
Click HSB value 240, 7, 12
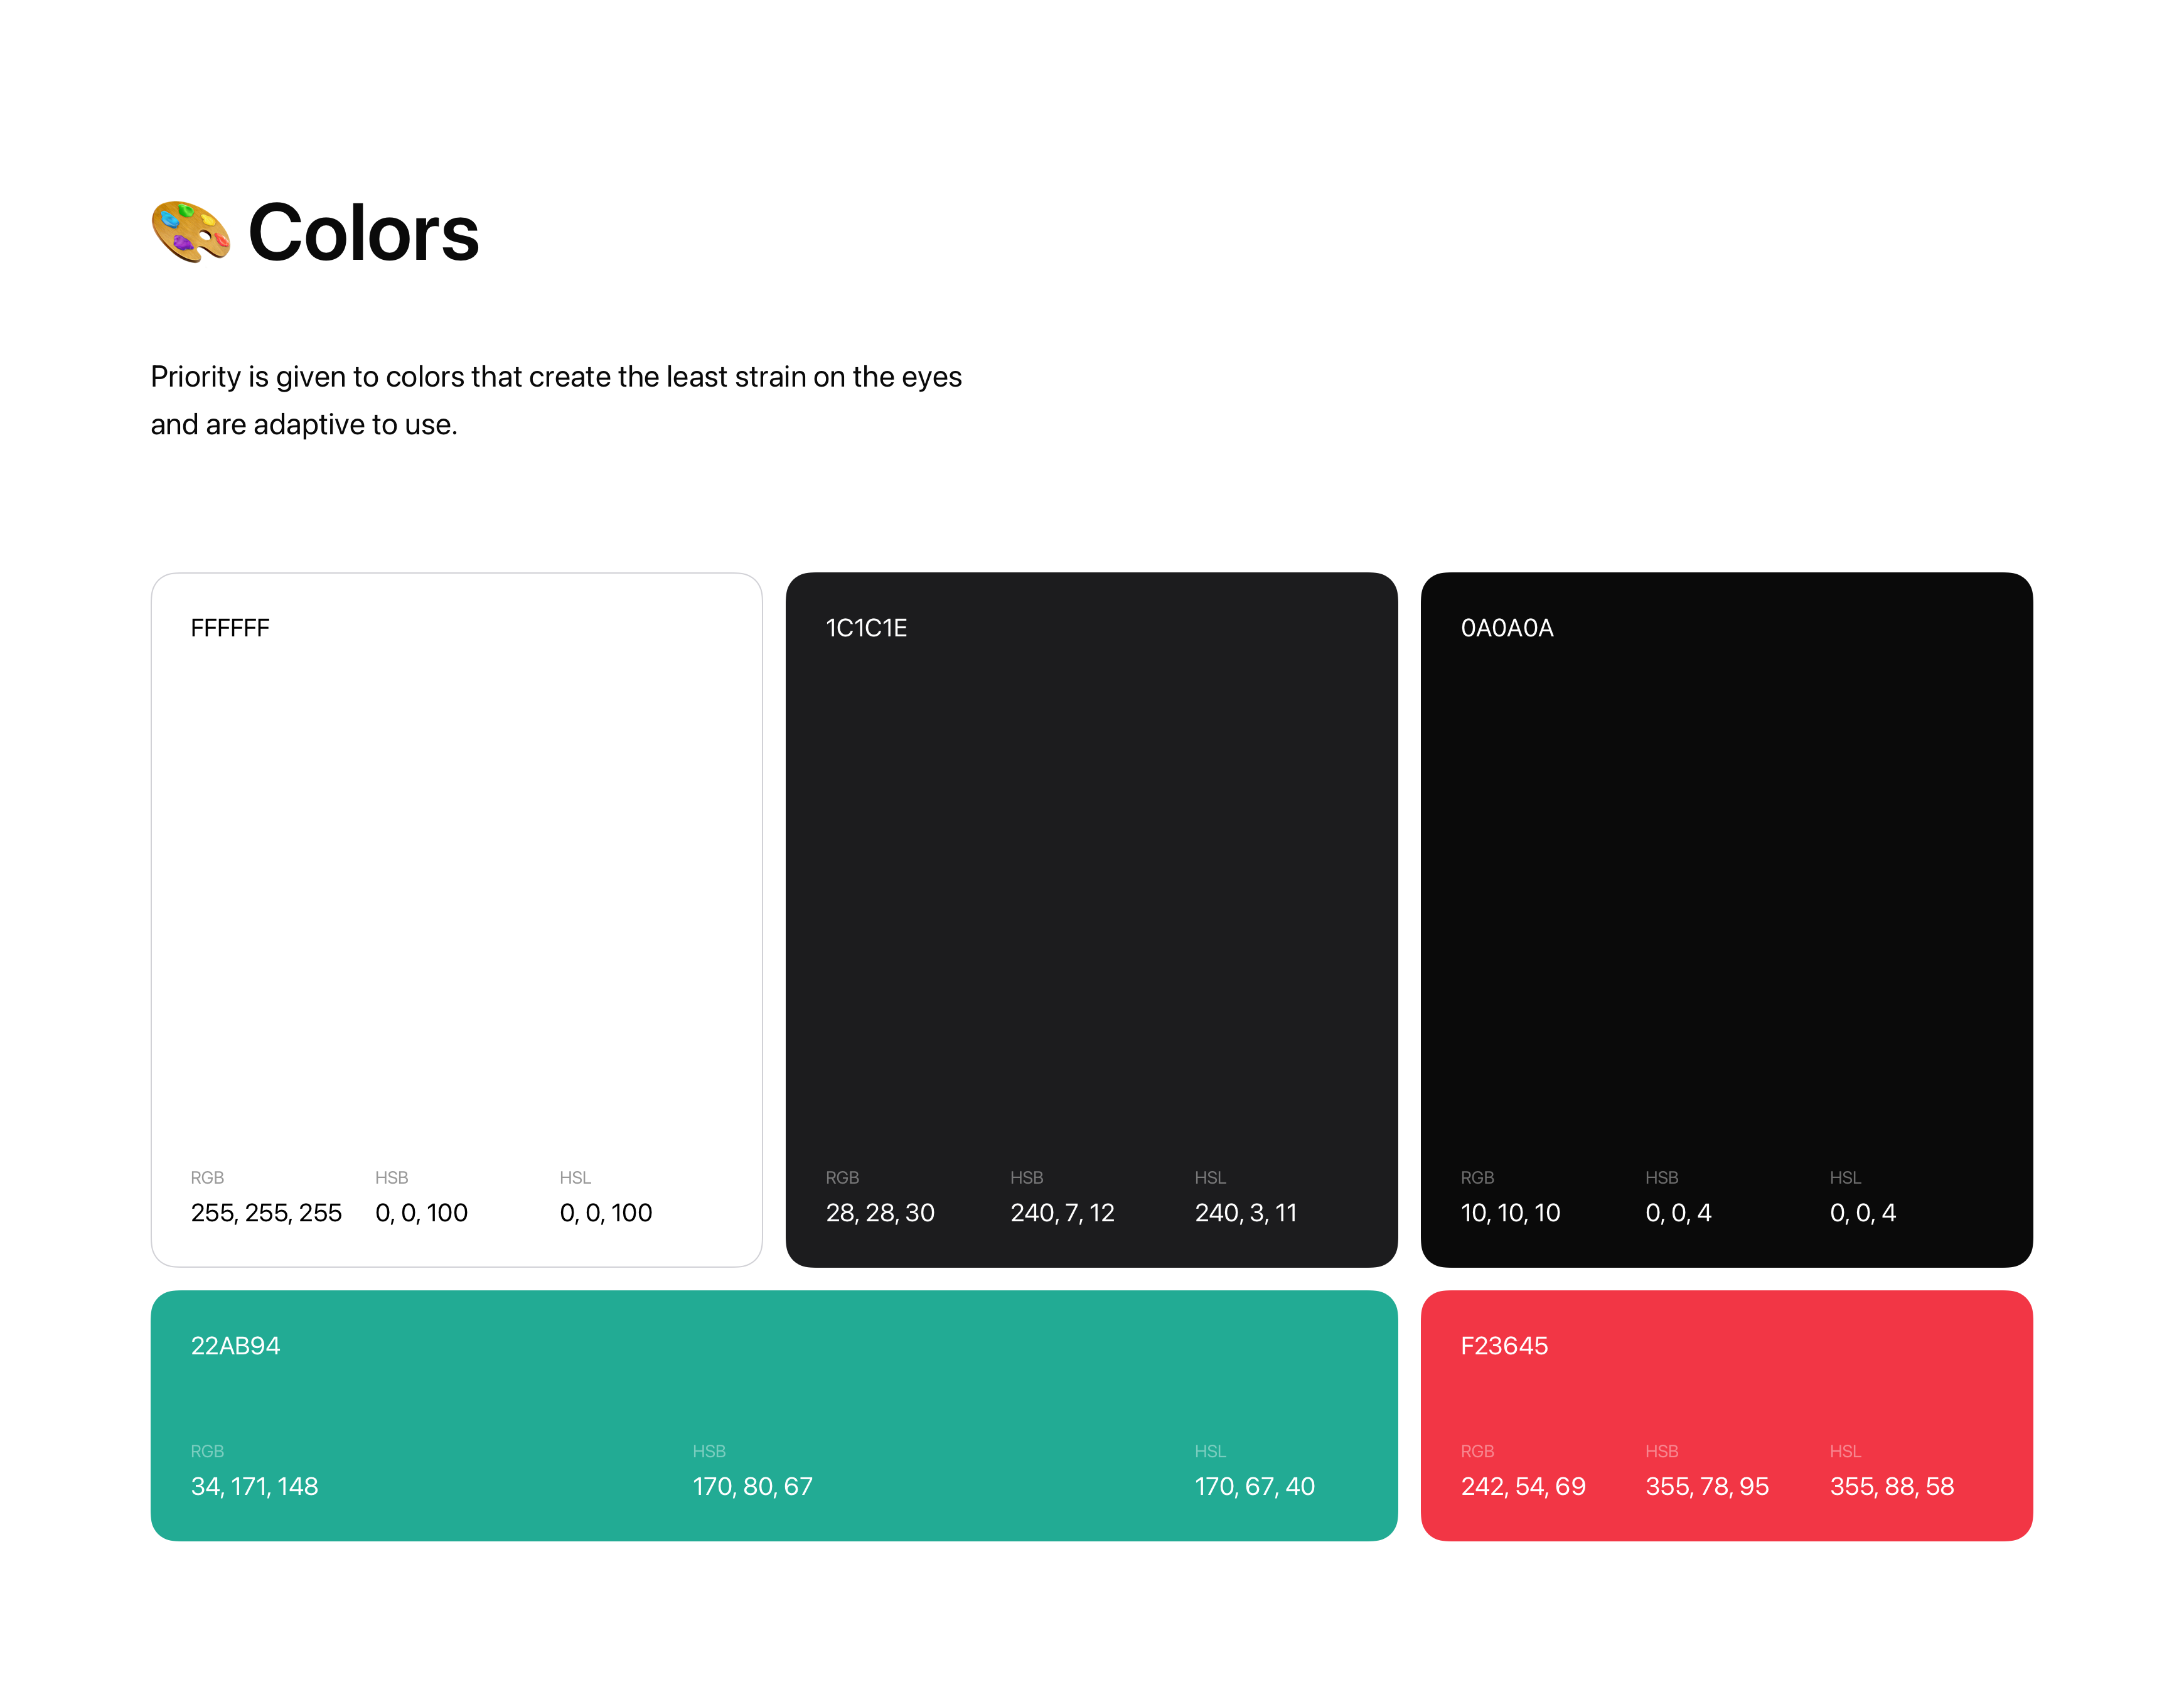click(1062, 1213)
